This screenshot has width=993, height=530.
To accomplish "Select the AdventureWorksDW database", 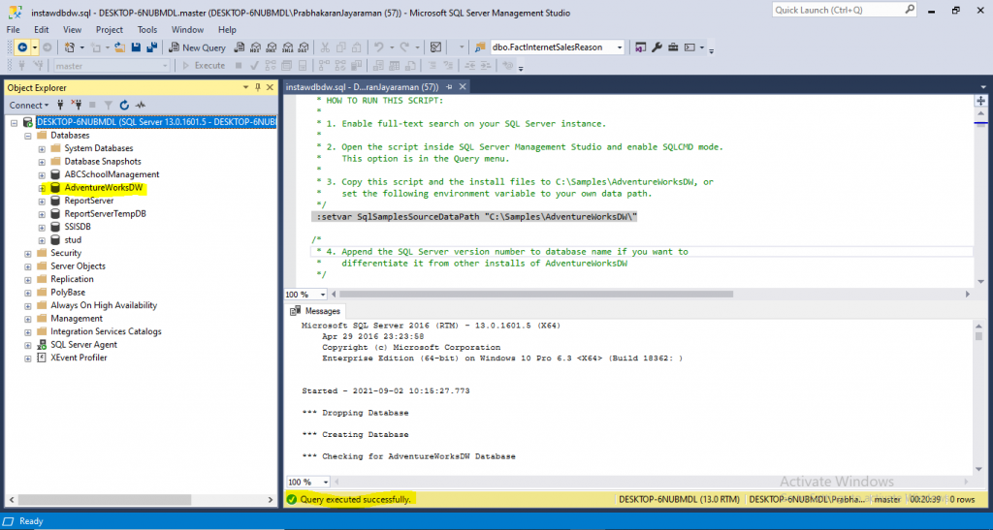I will coord(103,188).
